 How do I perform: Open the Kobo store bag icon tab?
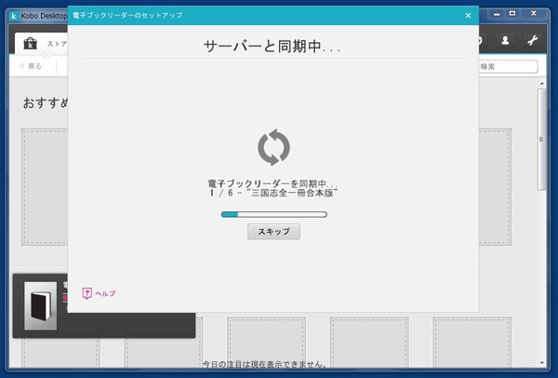coord(31,44)
